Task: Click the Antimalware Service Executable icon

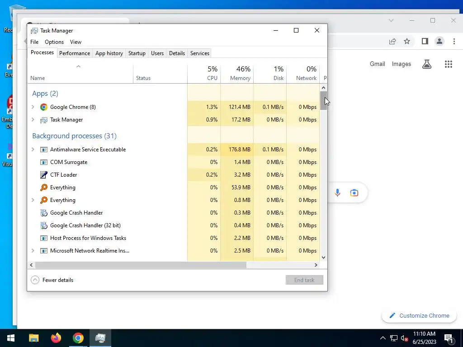Action: 44,150
